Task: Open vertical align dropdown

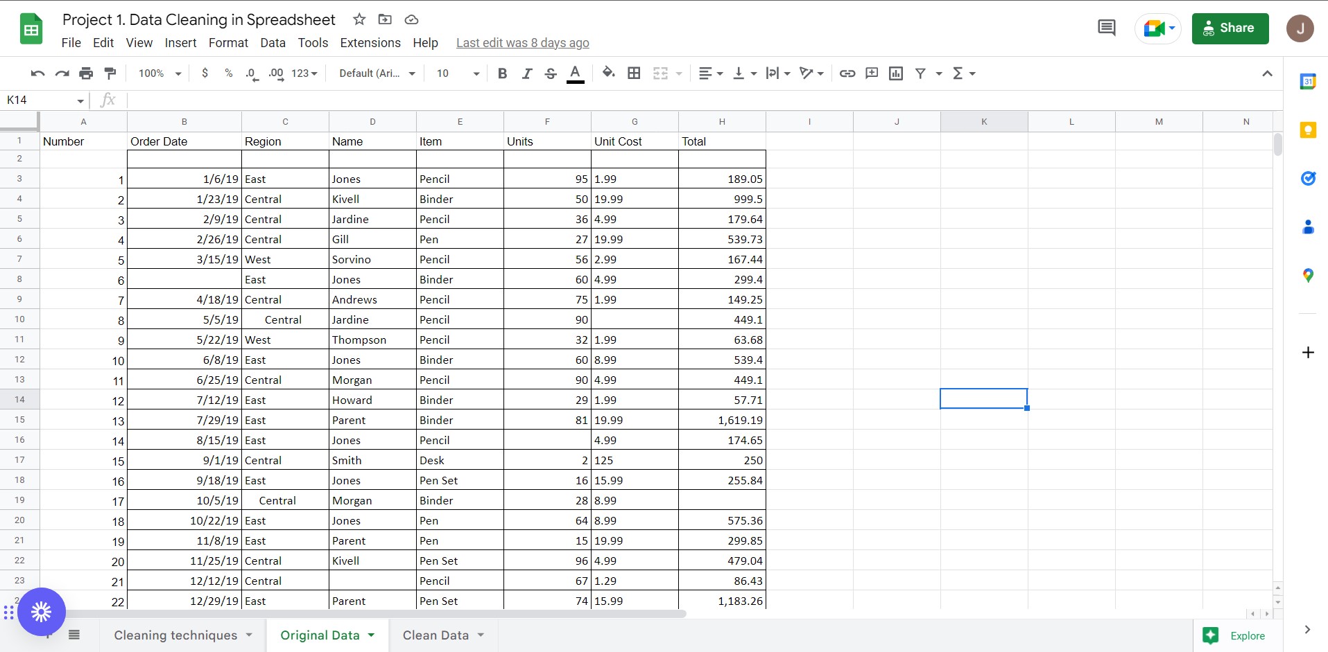Action: click(745, 73)
